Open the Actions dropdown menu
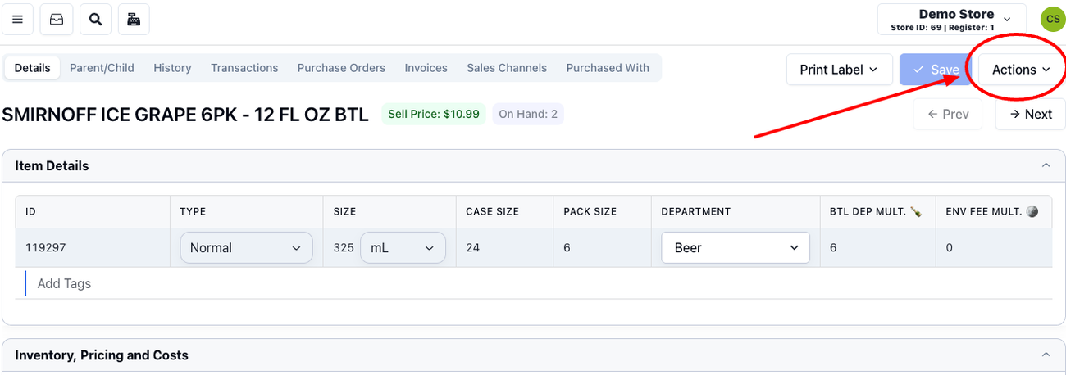Screen dimensions: 1066x375 pyautogui.click(x=1021, y=70)
